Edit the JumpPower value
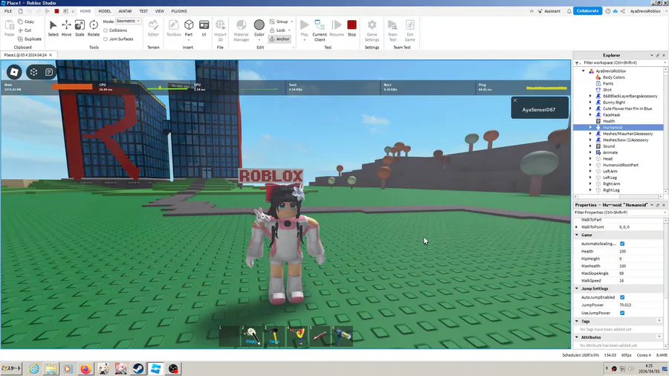 pos(640,305)
